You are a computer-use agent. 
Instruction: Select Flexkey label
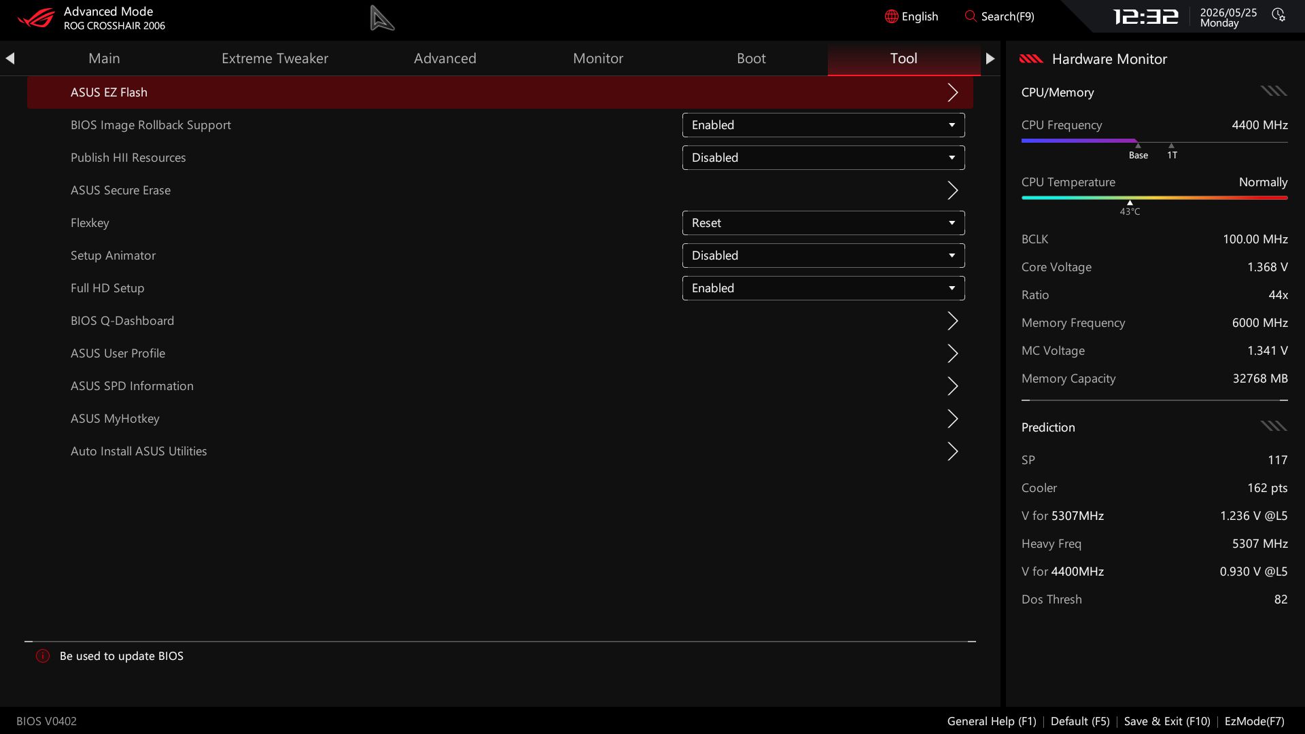point(90,223)
